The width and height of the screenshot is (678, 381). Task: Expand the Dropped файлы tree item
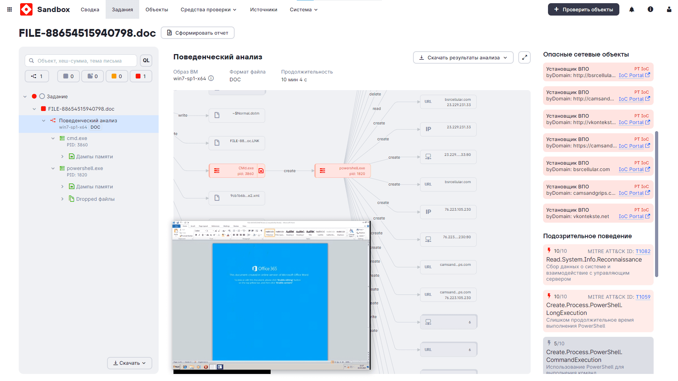(63, 199)
